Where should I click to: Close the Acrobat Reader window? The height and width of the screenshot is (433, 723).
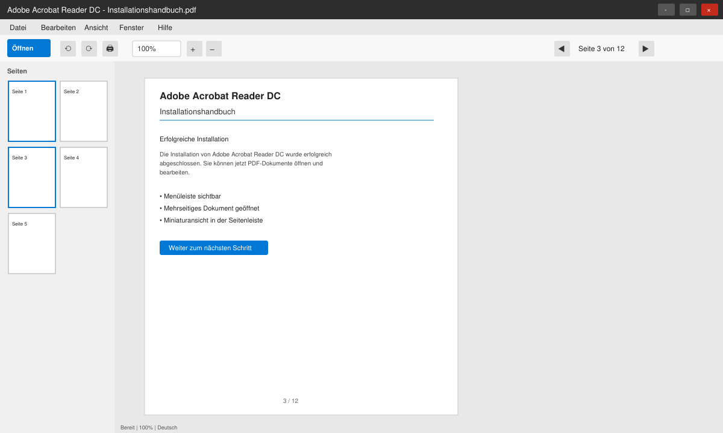(x=710, y=10)
